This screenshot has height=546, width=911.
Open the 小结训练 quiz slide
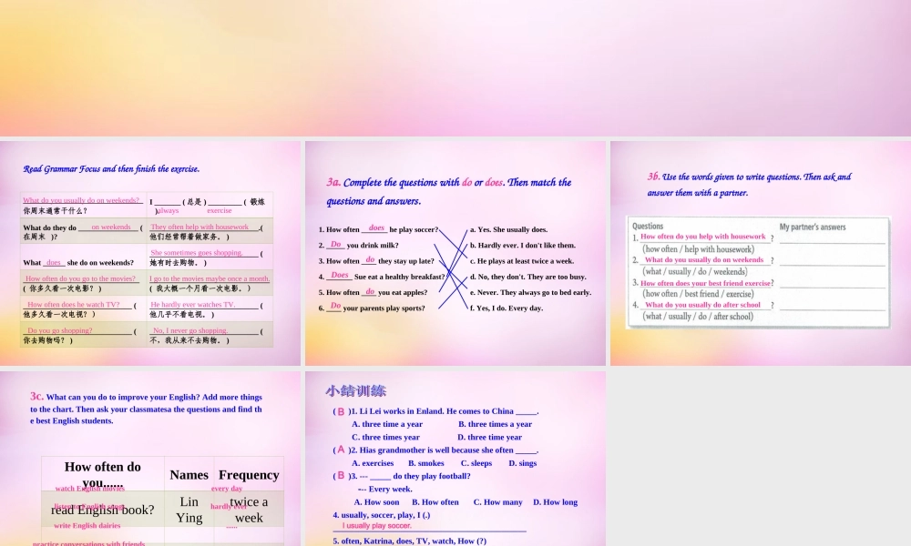coord(455,459)
